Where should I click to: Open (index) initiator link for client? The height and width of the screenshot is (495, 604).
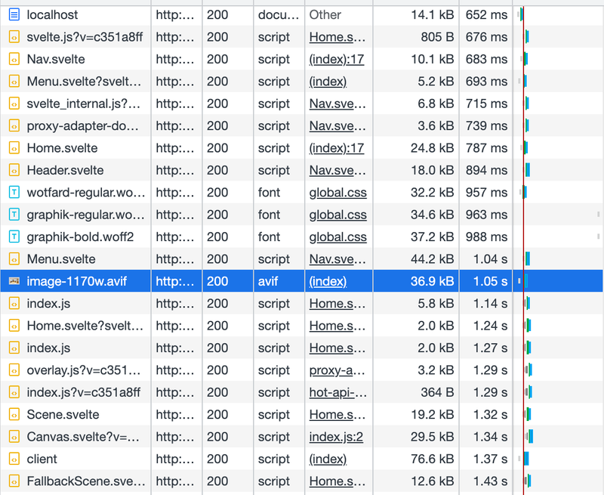click(328, 459)
